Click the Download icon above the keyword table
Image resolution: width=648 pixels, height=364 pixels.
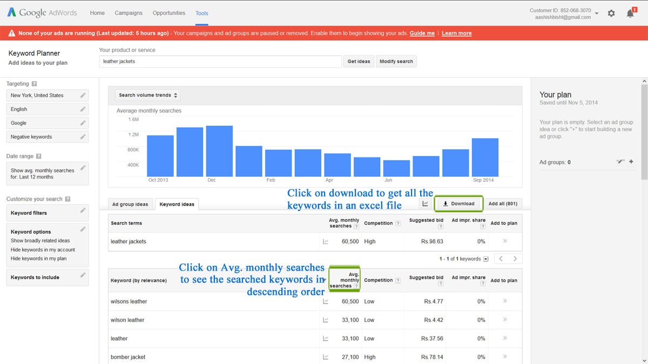point(458,203)
